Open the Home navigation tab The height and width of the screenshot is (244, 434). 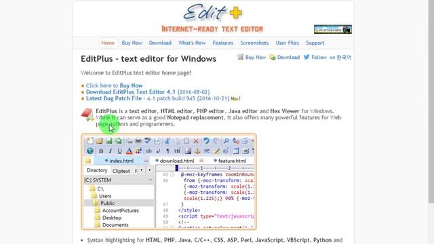[108, 43]
